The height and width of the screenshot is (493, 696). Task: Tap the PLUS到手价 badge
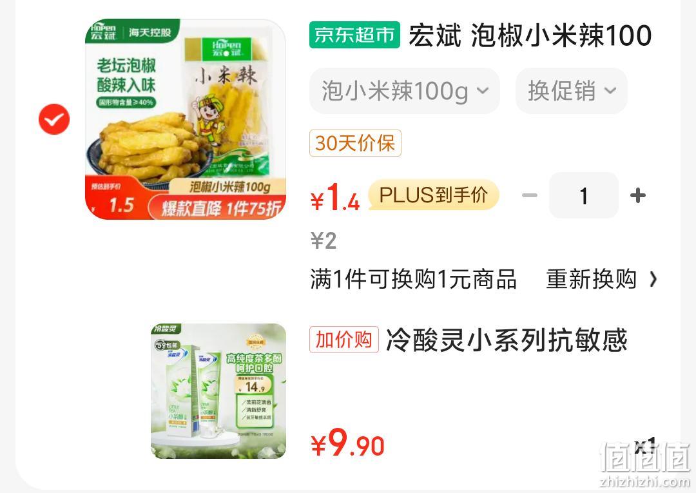tap(434, 195)
